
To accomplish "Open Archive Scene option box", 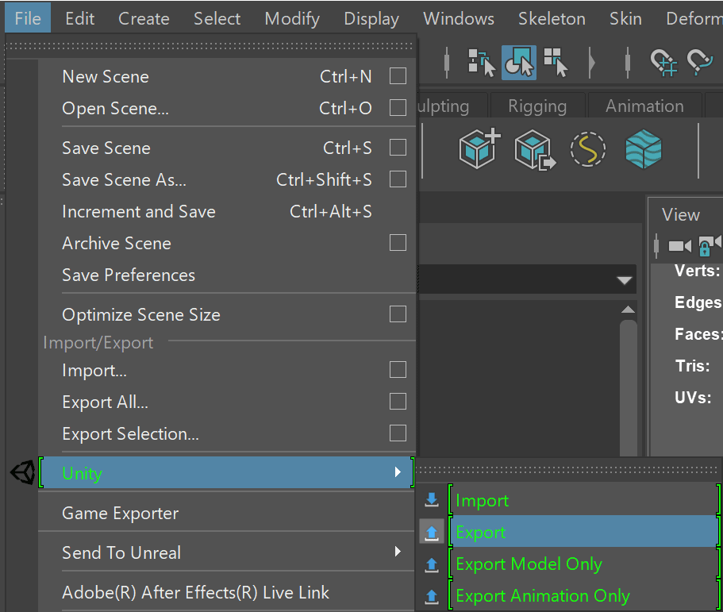I will 398,242.
